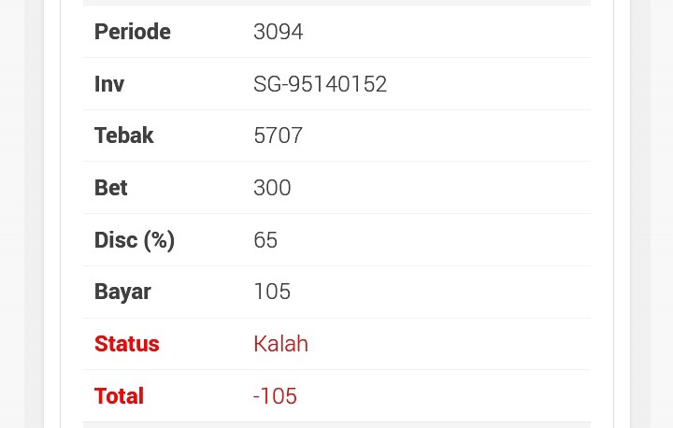The height and width of the screenshot is (428, 673).
Task: Select the total value -105
Action: 275,396
